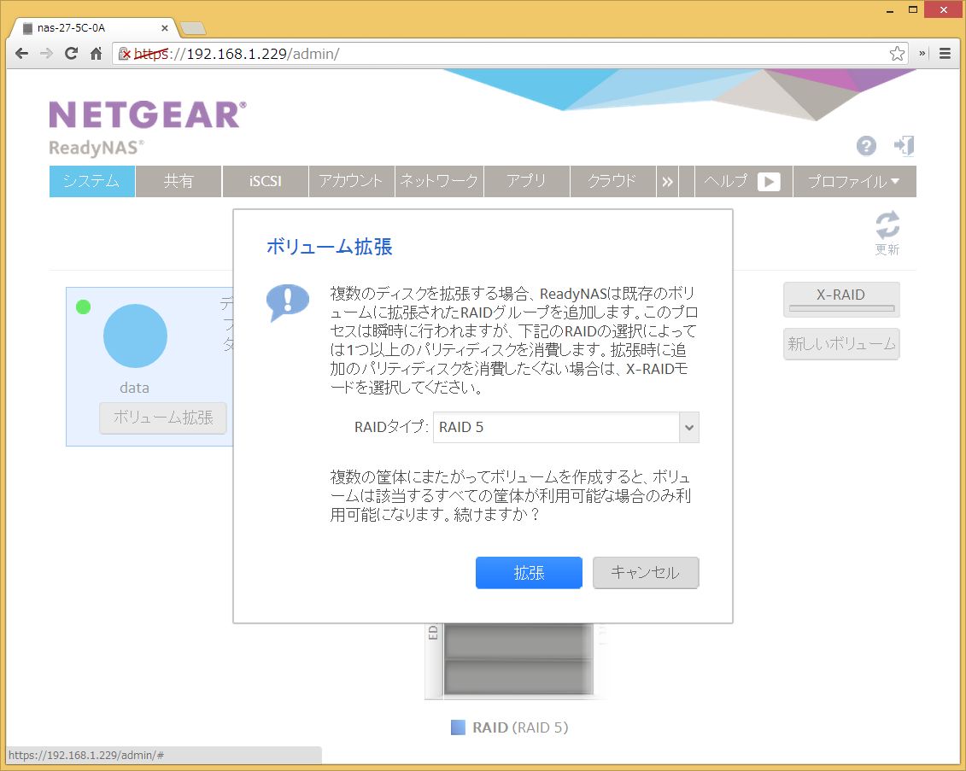The image size is (966, 771).
Task: Click the browser home icon
Action: pyautogui.click(x=97, y=54)
